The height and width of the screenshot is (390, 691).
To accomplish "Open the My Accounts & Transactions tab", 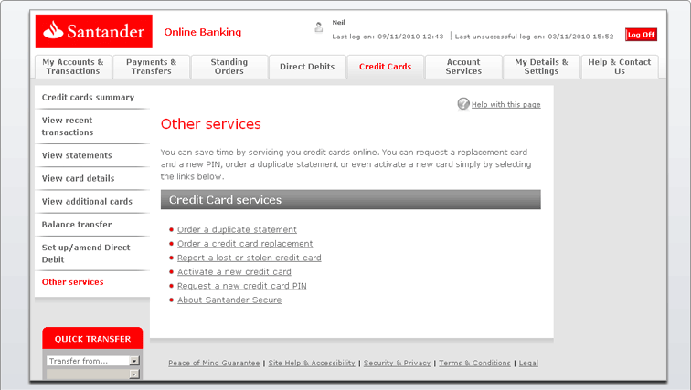I will click(73, 67).
